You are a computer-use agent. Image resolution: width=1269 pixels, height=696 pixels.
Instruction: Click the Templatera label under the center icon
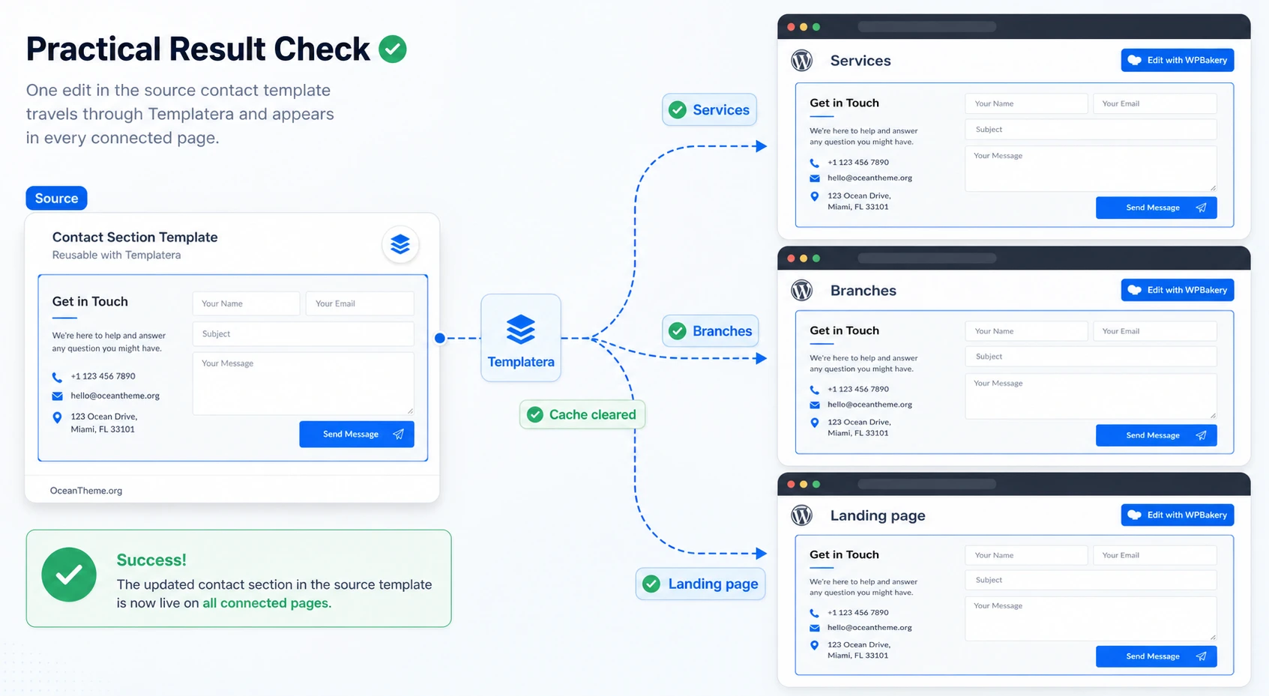pyautogui.click(x=521, y=362)
